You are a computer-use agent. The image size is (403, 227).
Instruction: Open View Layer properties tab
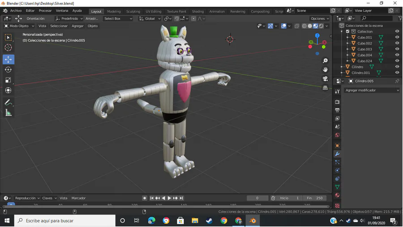click(337, 118)
